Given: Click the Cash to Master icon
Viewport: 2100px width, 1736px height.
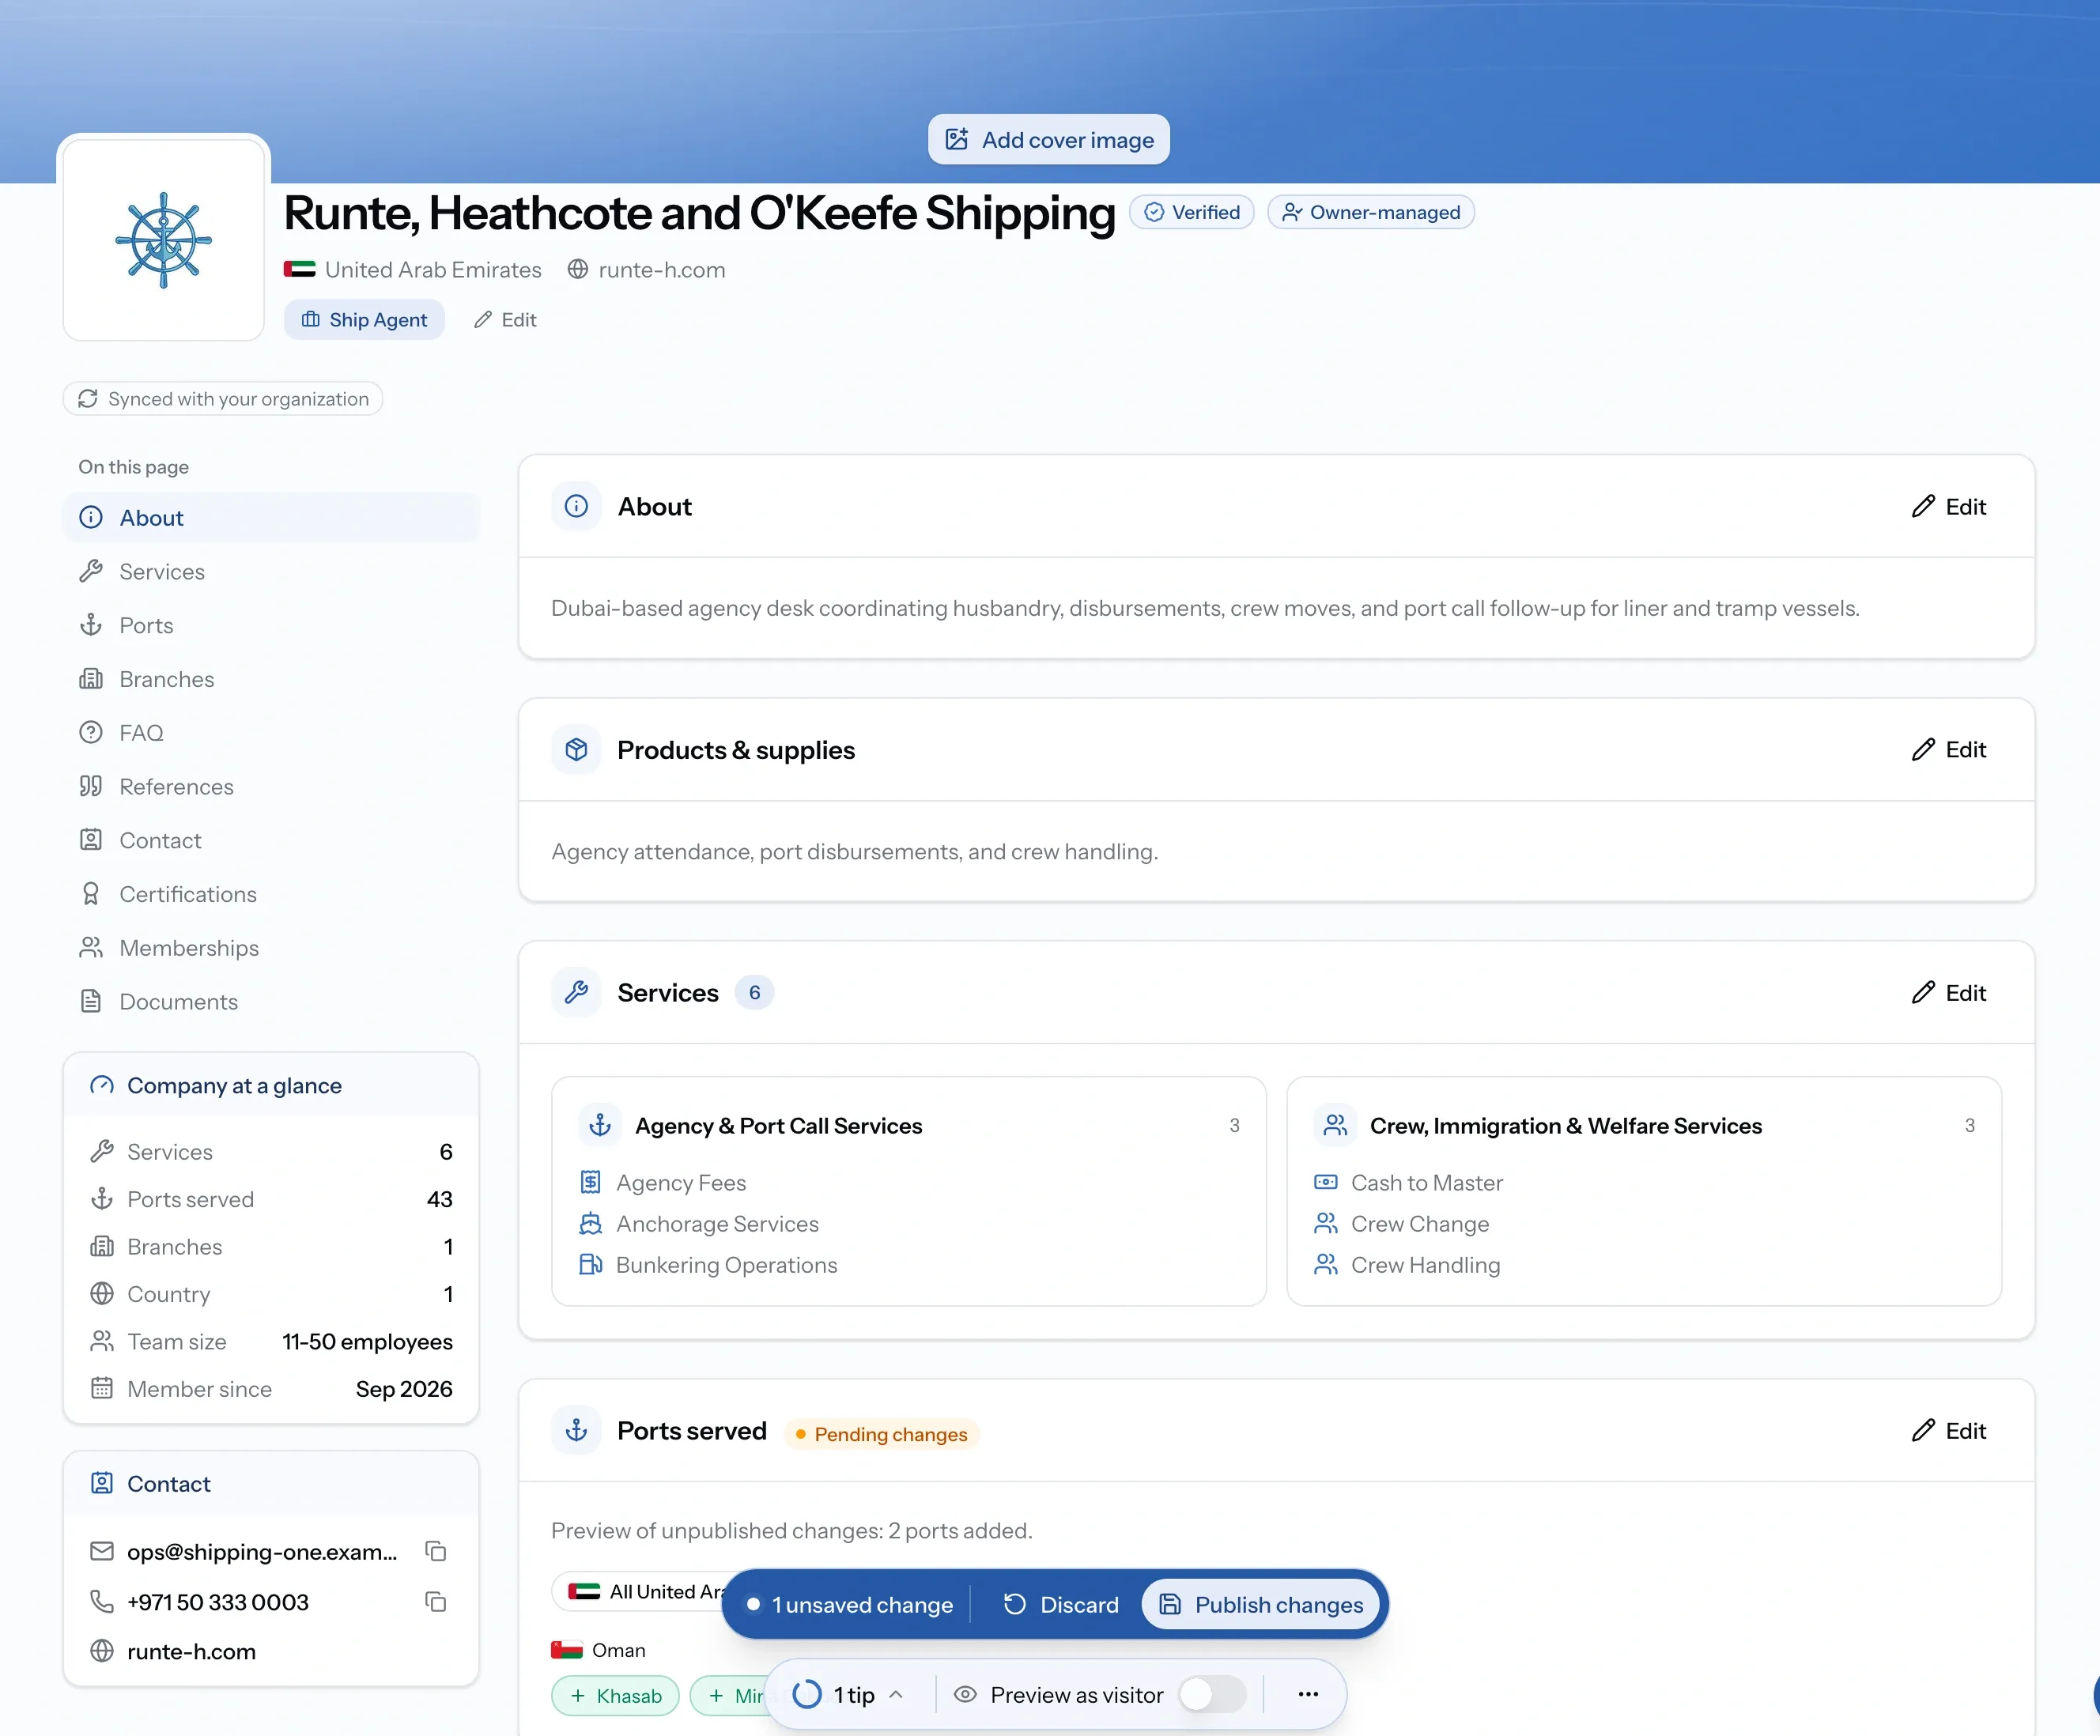Looking at the screenshot, I should (1325, 1182).
